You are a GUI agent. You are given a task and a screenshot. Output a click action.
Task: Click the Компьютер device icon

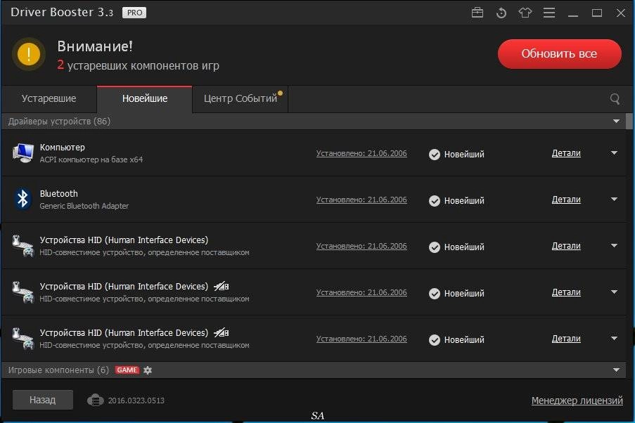(x=23, y=153)
